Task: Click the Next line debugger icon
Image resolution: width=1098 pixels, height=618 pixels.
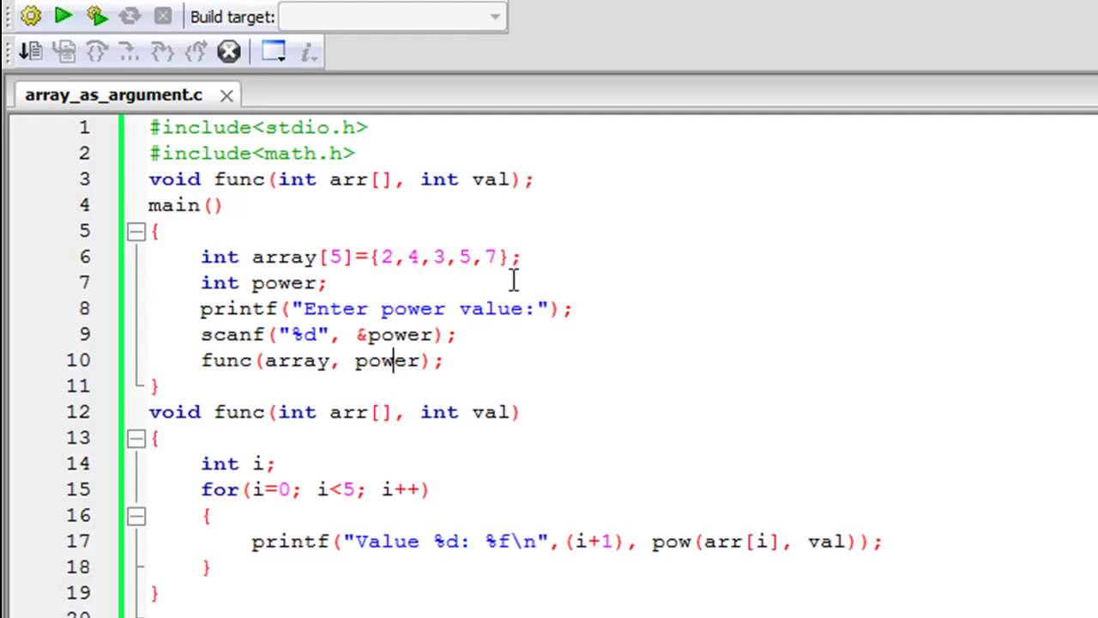Action: 63,51
